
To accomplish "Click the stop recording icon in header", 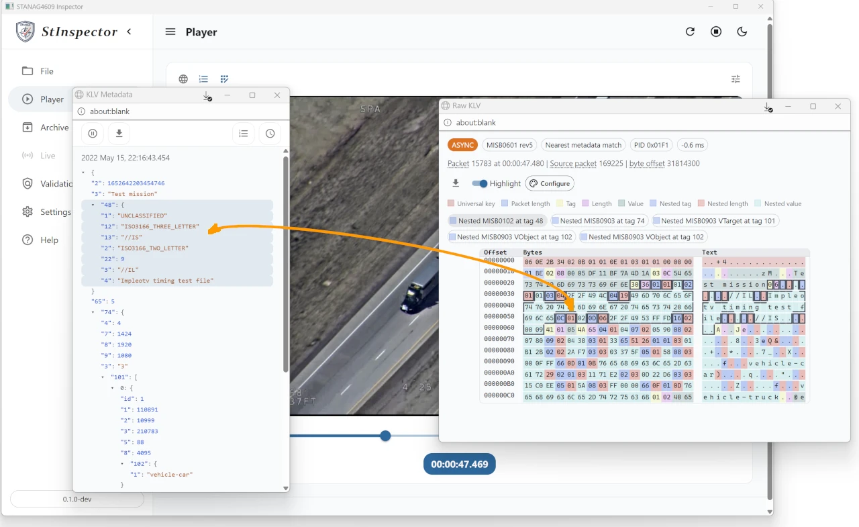I will 716,32.
